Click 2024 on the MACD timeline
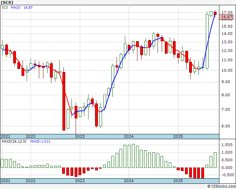The image size is (236, 189). click(129, 181)
